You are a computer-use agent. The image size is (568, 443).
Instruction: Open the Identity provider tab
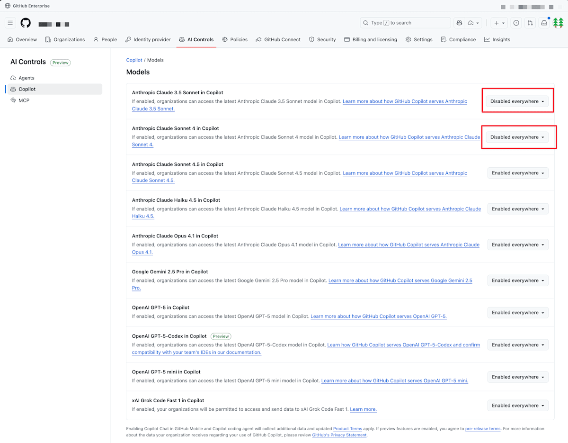click(x=148, y=39)
